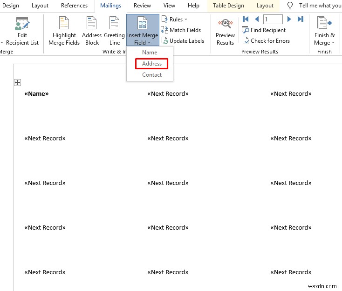Click the Tell me search box
342x291 pixels.
pos(320,6)
